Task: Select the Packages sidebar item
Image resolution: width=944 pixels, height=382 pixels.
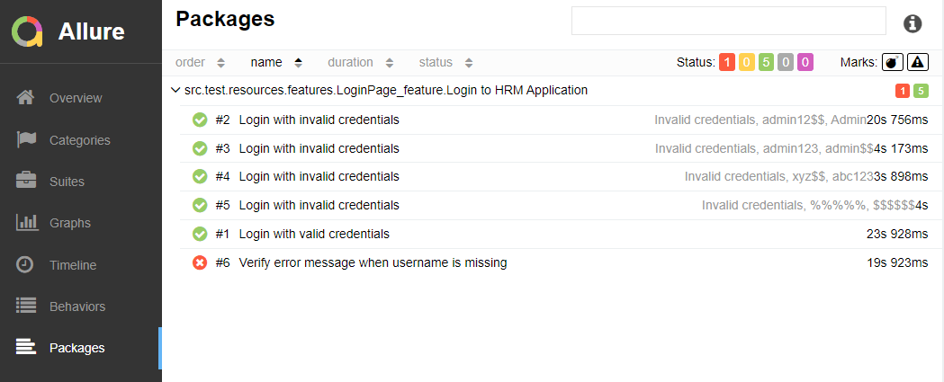Action: (x=76, y=348)
